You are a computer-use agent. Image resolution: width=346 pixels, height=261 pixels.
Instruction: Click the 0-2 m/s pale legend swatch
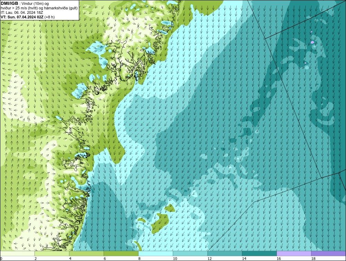[x=17, y=253]
